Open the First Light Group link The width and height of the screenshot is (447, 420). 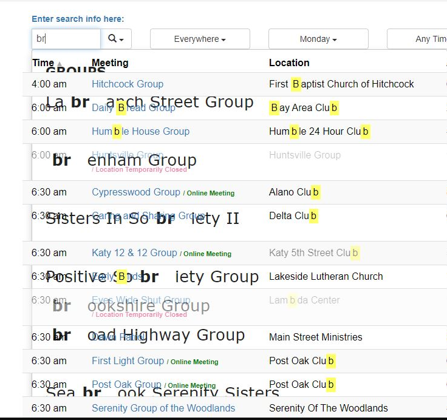coord(128,361)
